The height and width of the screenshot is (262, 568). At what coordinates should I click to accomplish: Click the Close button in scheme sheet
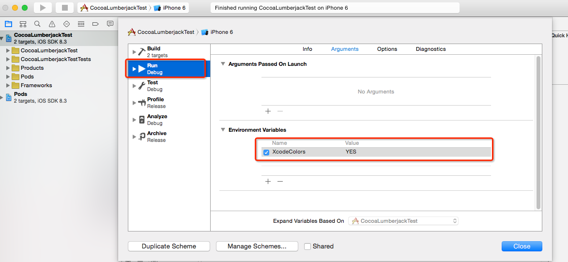pyautogui.click(x=522, y=247)
